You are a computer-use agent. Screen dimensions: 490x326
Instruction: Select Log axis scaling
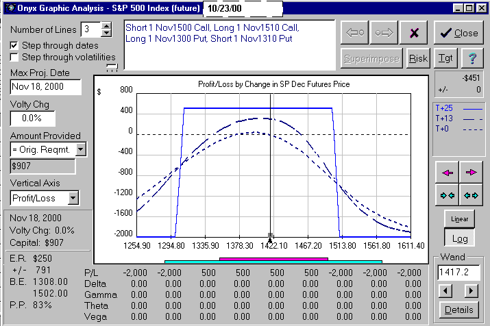point(459,238)
